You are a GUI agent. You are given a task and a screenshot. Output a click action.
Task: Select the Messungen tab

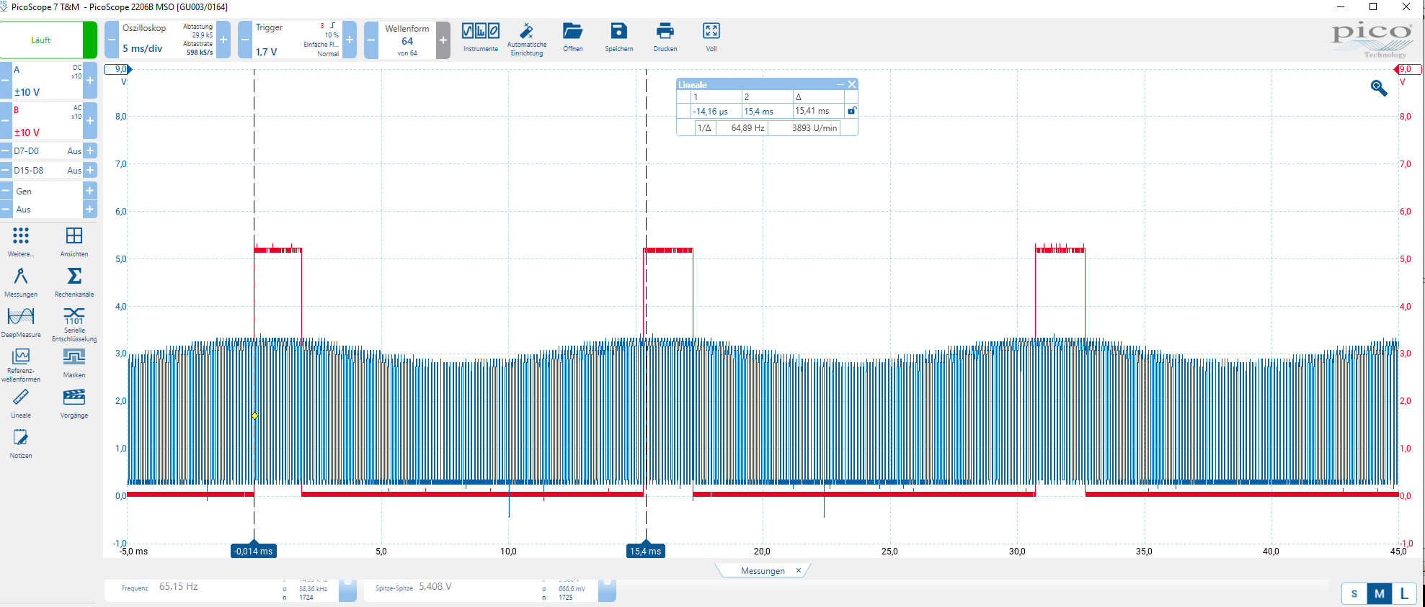[763, 570]
